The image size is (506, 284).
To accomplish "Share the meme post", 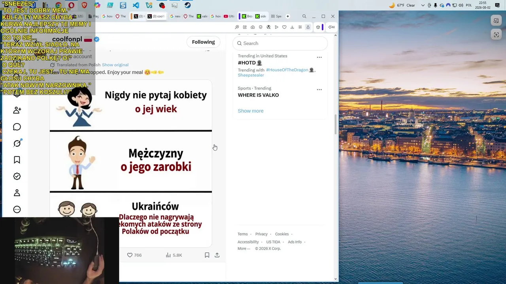I will point(217,255).
